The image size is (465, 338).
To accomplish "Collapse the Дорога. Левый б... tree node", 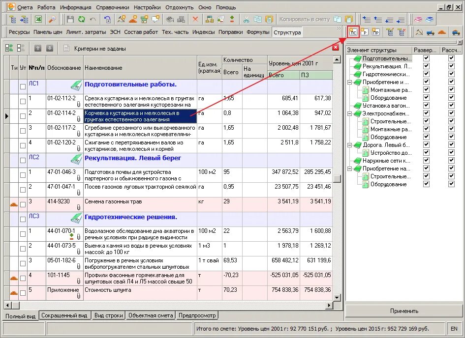I will pyautogui.click(x=350, y=145).
